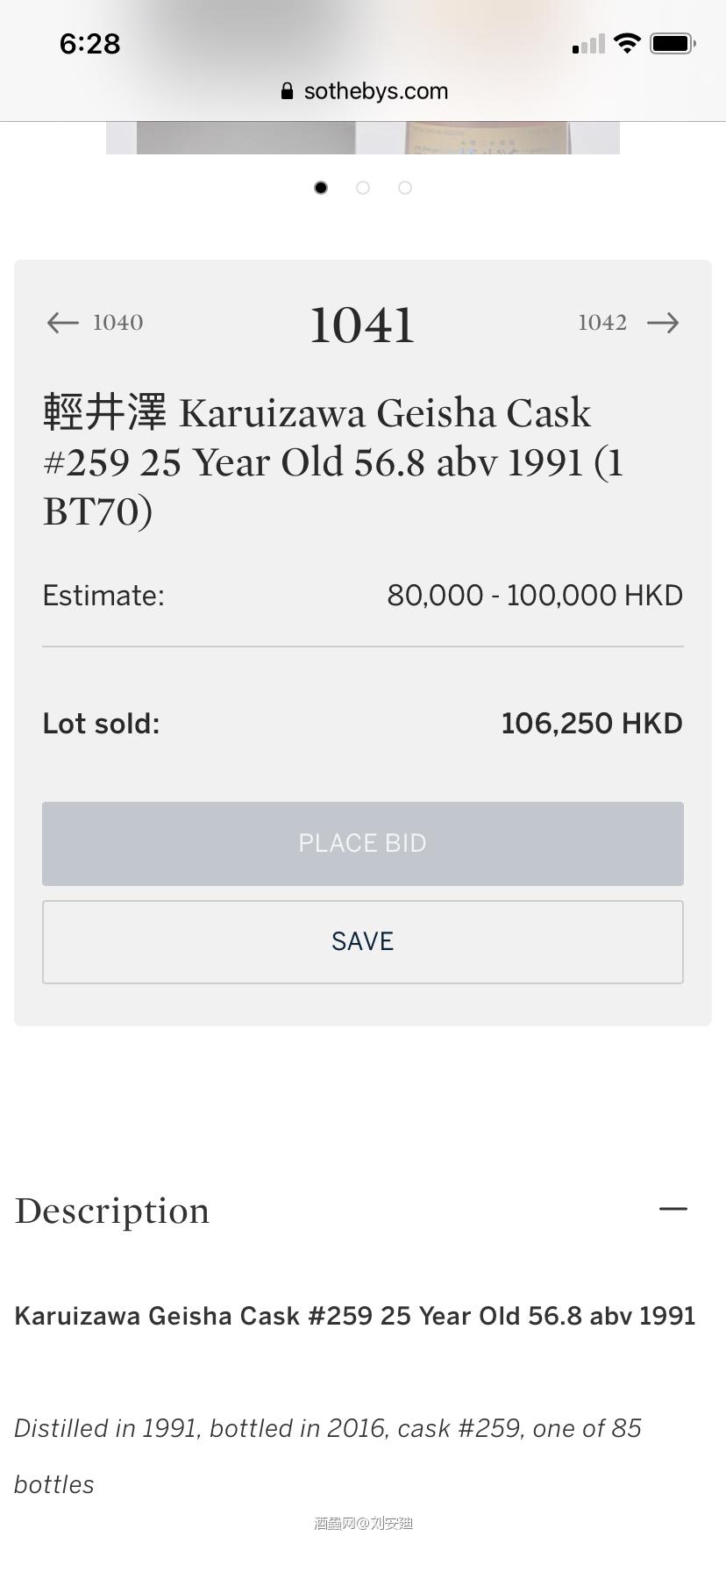Image resolution: width=726 pixels, height=1572 pixels.
Task: Go to next lot 1042
Action: (x=602, y=323)
